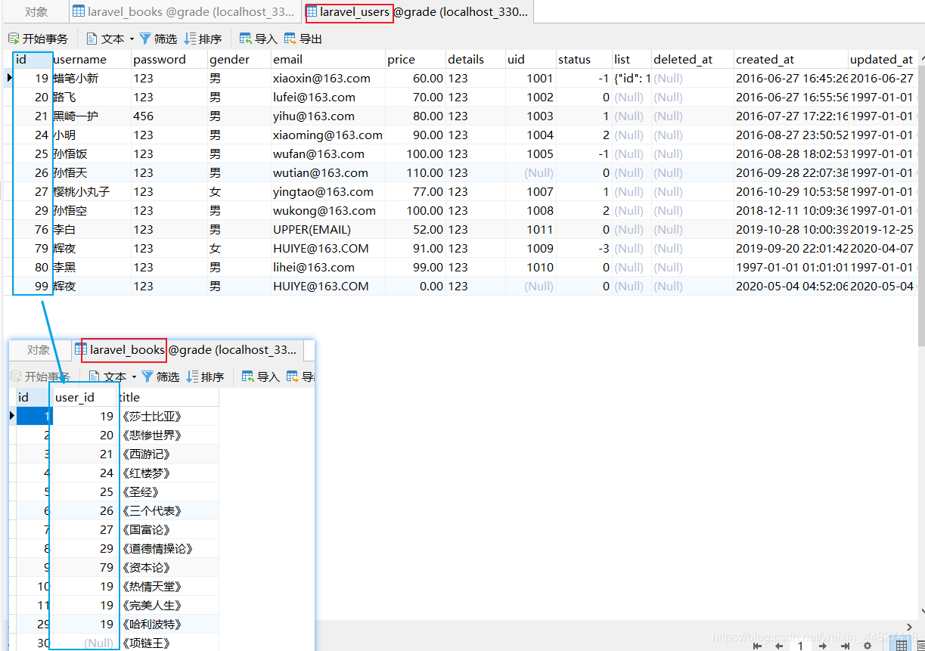Click 排序 sort in the laravel_books window
This screenshot has width=925, height=651.
coord(206,377)
